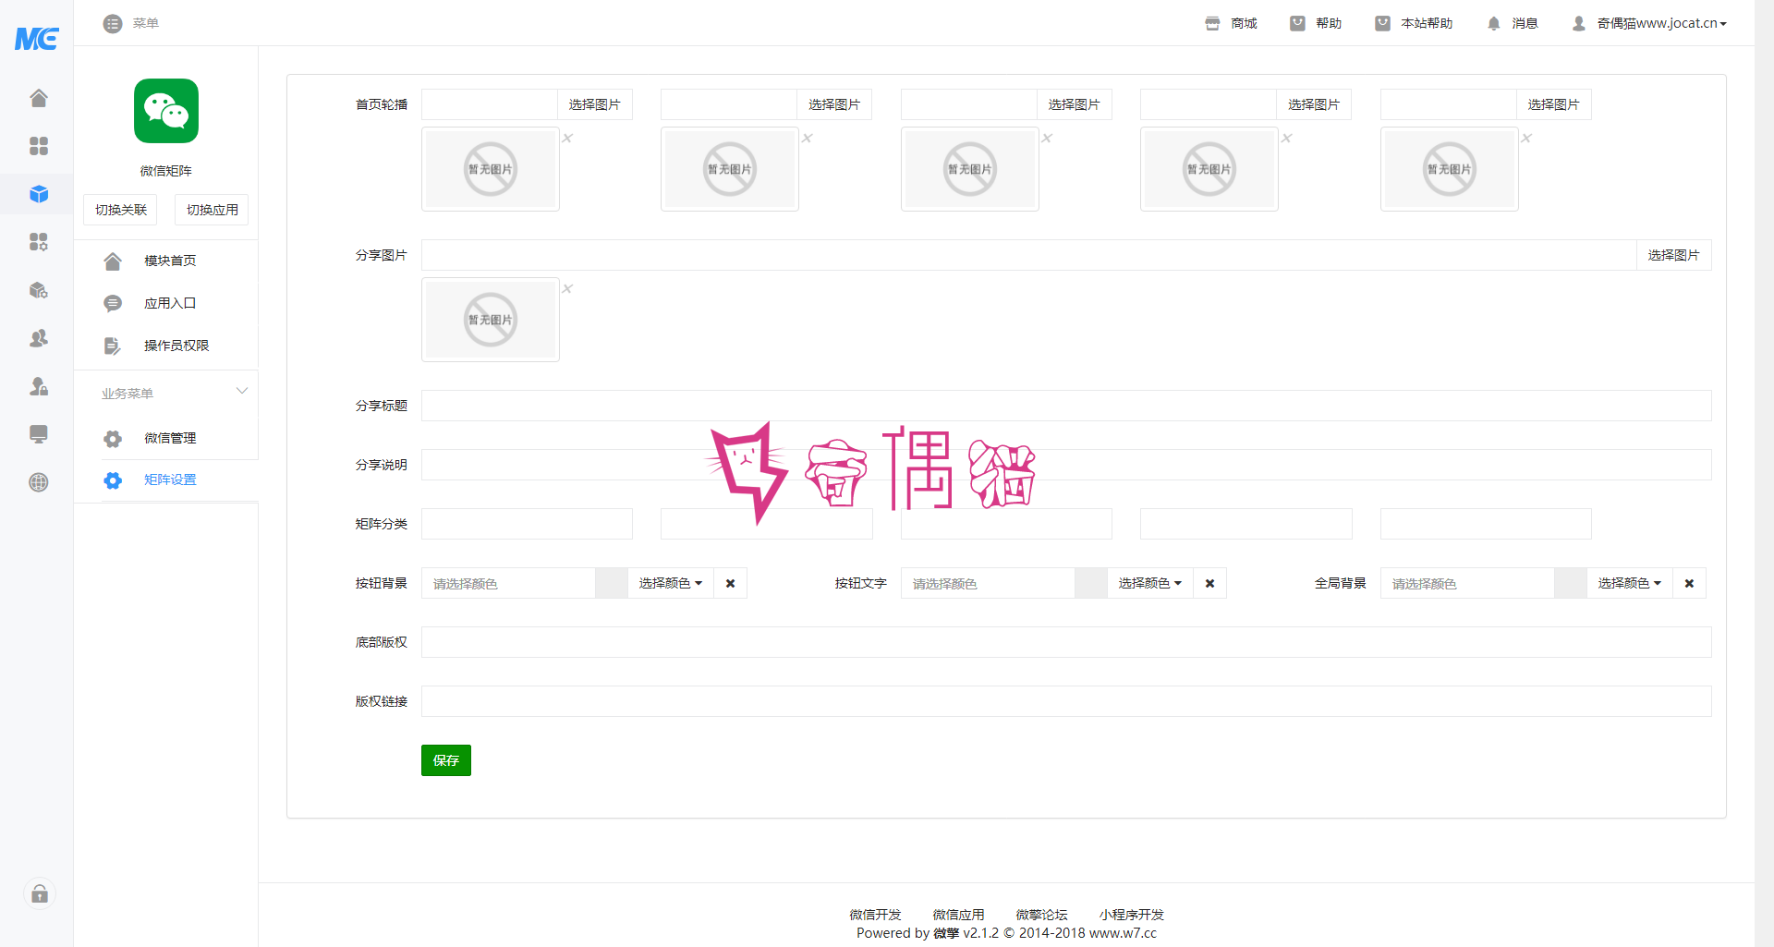
Task: Click the 按钮背景 color swatch
Action: [612, 583]
